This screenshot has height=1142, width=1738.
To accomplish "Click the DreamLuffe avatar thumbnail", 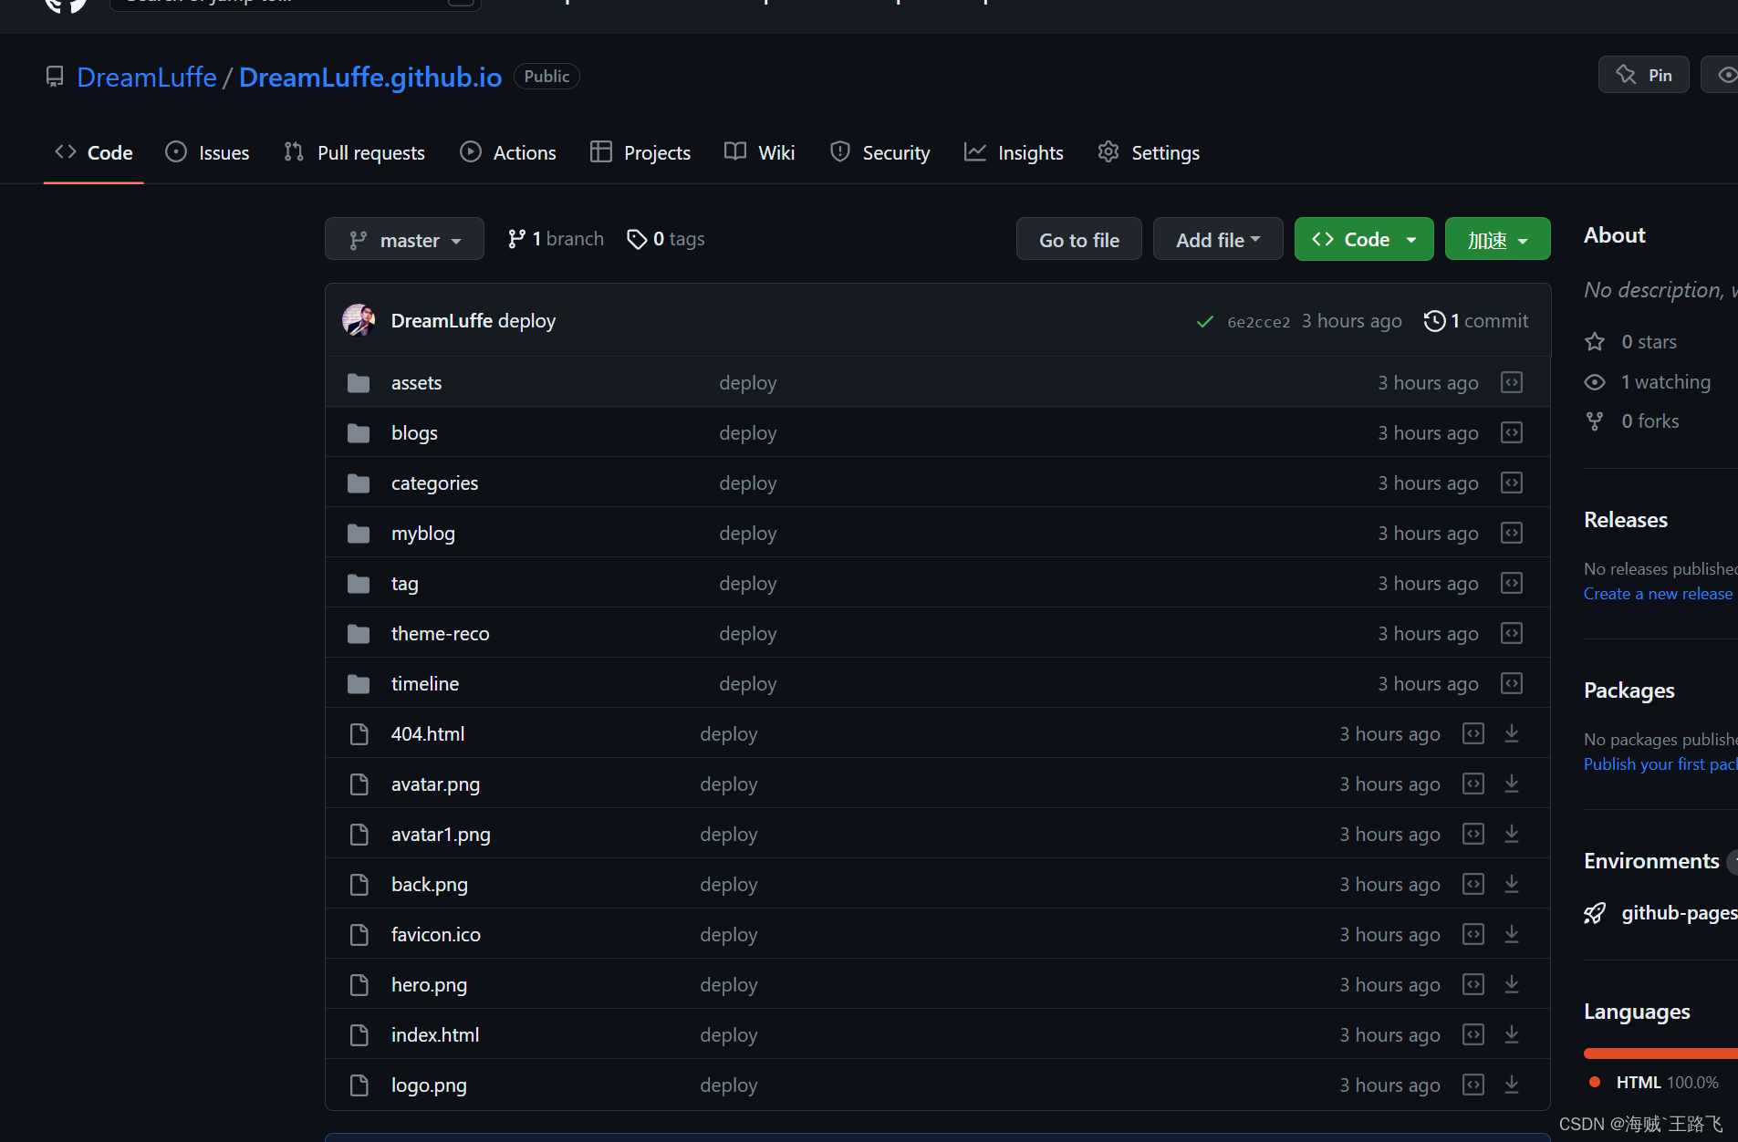I will click(x=359, y=320).
